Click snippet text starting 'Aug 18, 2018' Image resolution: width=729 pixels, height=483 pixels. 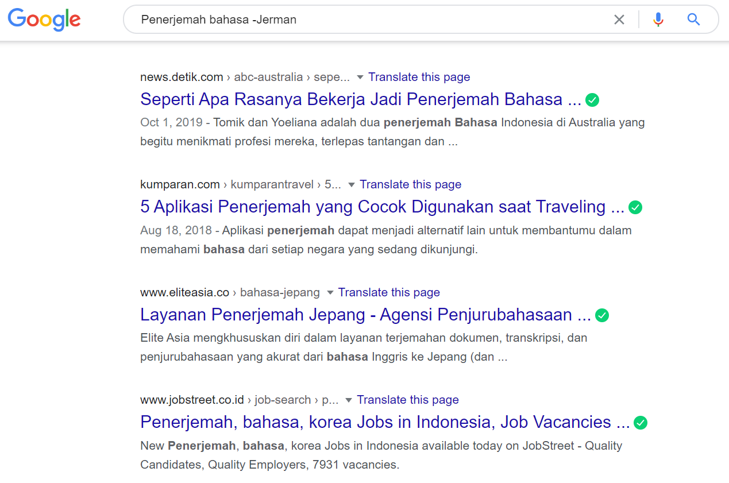point(386,240)
